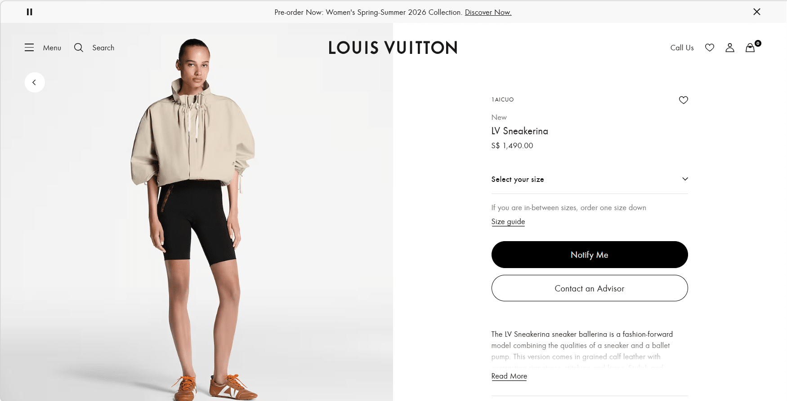The width and height of the screenshot is (787, 401).
Task: Click the magnifying glass search icon
Action: click(79, 48)
